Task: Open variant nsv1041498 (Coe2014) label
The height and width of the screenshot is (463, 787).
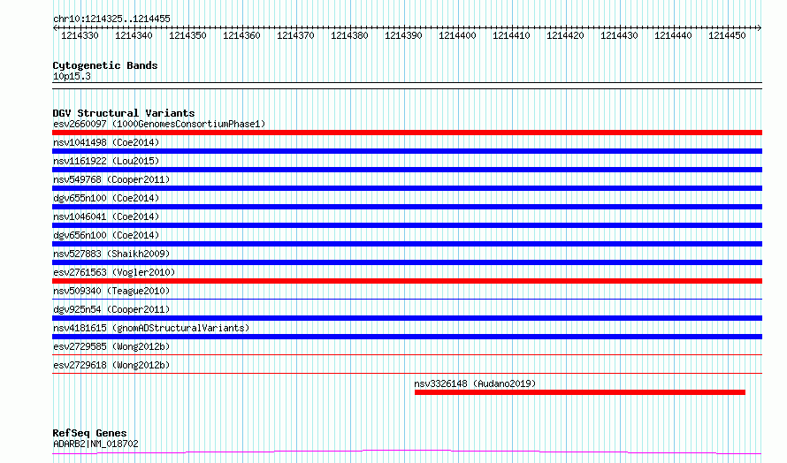Action: click(106, 142)
